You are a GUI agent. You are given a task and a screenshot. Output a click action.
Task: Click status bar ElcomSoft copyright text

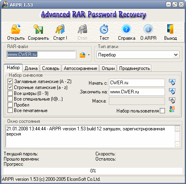[51, 179]
